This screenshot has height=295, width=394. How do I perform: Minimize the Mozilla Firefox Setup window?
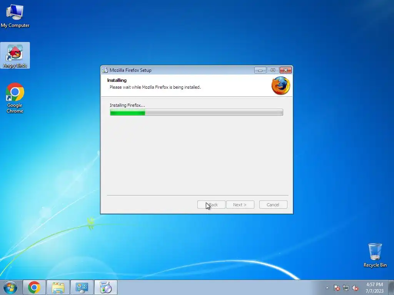click(x=260, y=70)
